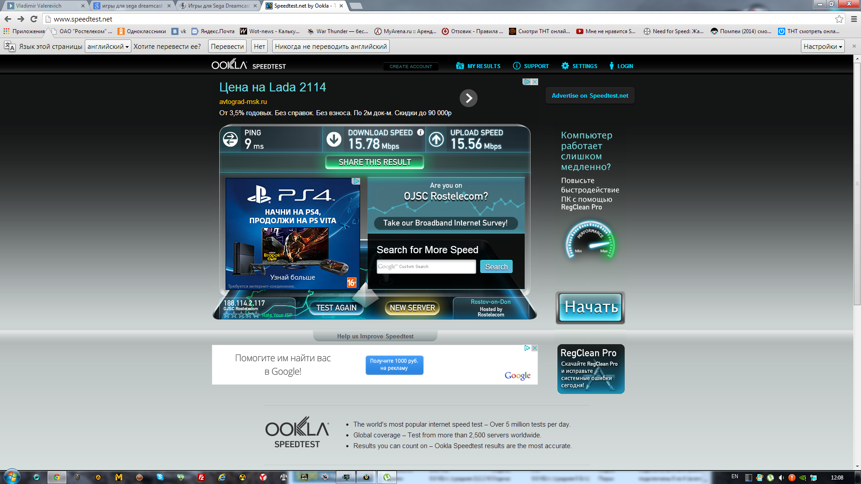Click the Ookla Speedtest logo in header
The height and width of the screenshot is (484, 861).
pos(248,65)
